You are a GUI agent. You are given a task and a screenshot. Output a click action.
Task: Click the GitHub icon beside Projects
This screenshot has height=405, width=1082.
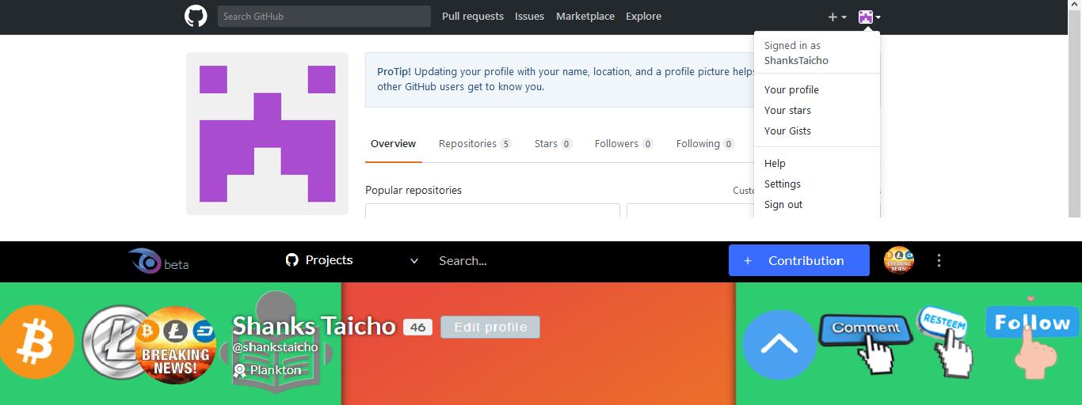pyautogui.click(x=291, y=260)
